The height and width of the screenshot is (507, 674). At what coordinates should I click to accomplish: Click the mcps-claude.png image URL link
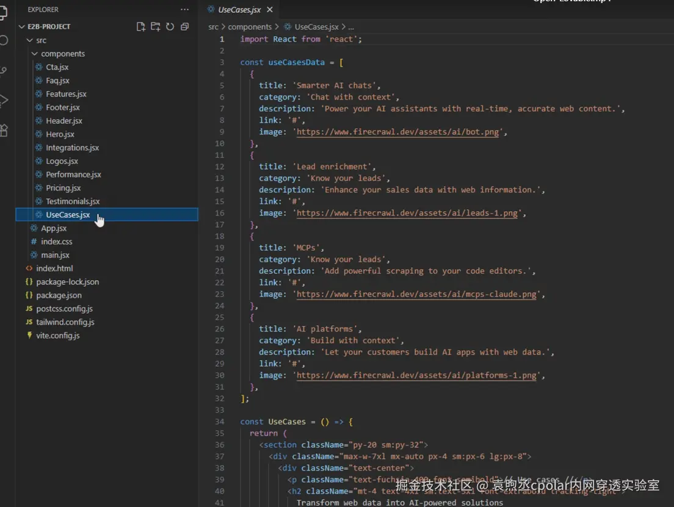point(416,294)
